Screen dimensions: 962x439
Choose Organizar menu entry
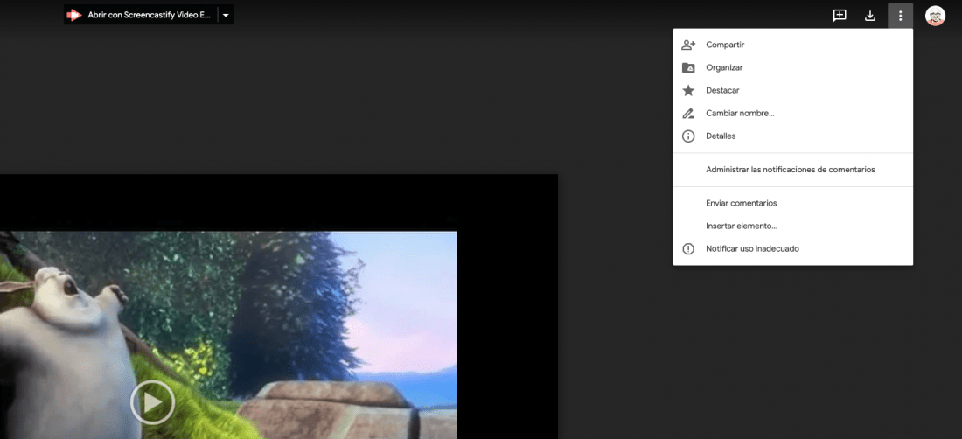792,67
